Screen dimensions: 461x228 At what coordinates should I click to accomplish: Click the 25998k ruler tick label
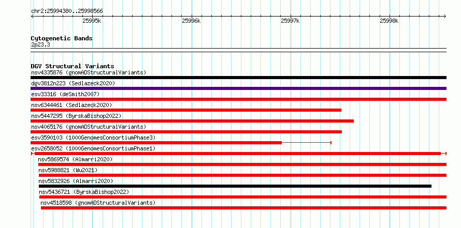(x=390, y=21)
